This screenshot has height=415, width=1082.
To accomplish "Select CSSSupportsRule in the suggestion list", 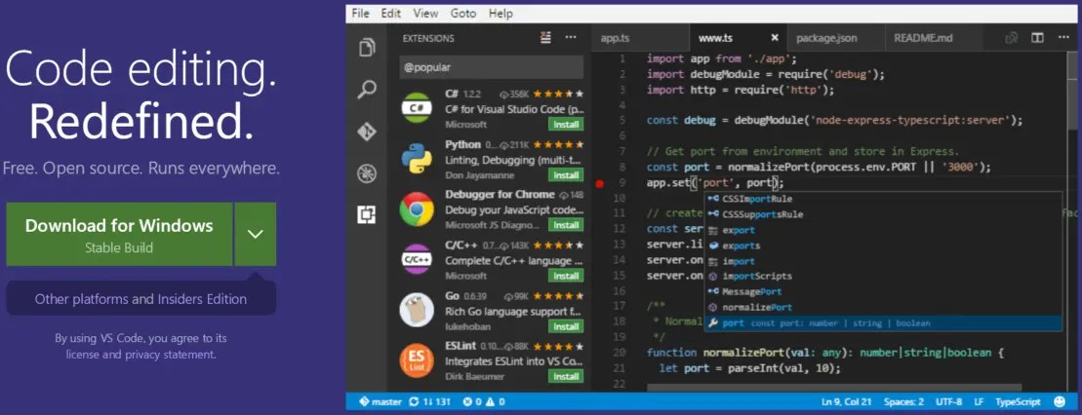I will [x=883, y=214].
